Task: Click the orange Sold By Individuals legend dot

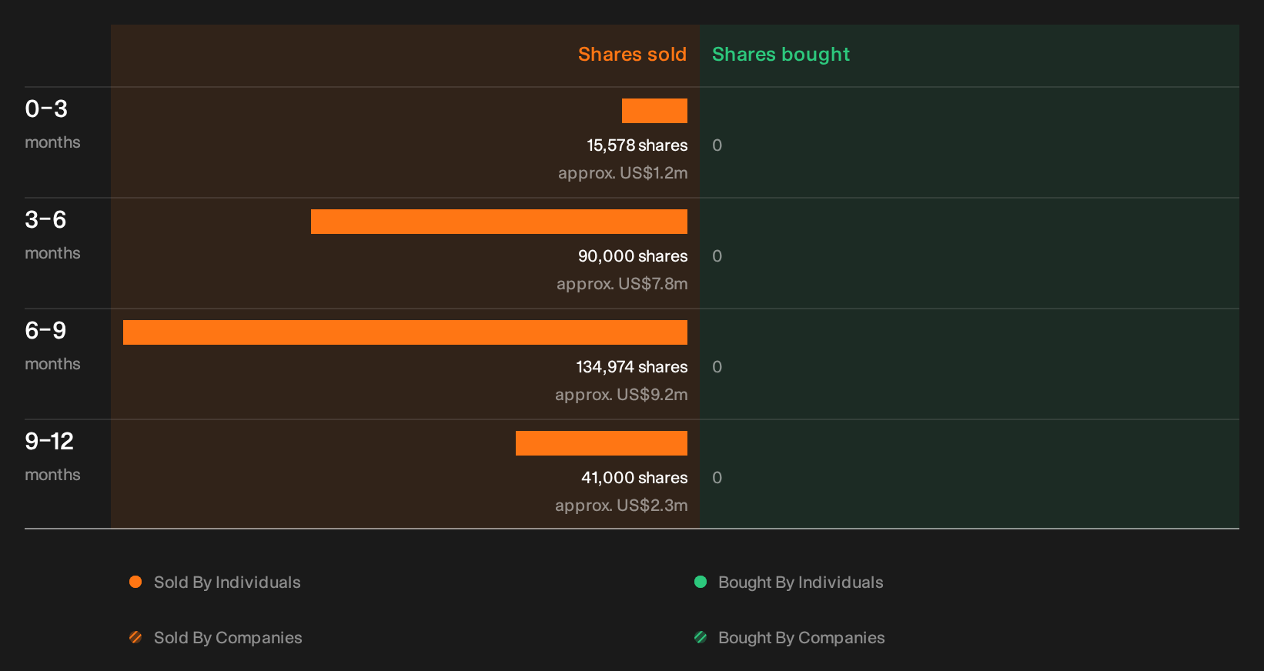Action: click(135, 582)
